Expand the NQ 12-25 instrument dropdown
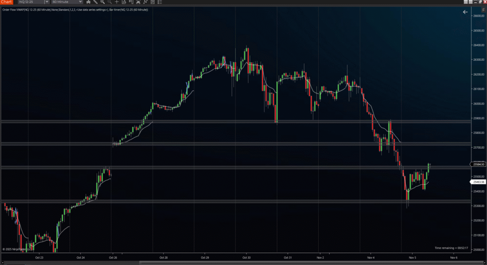 pos(47,2)
